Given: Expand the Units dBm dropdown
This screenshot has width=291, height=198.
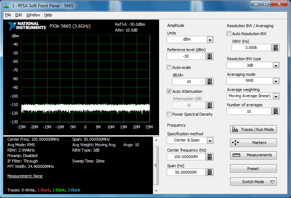Looking at the screenshot, I should 210,40.
